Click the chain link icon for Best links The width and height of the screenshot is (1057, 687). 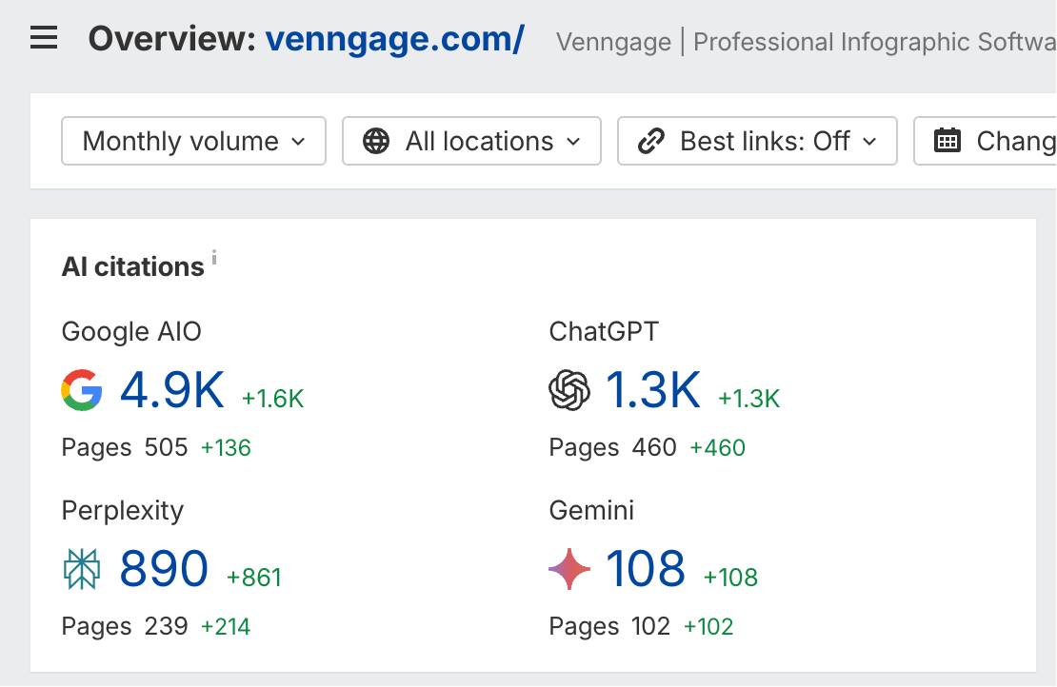point(650,141)
